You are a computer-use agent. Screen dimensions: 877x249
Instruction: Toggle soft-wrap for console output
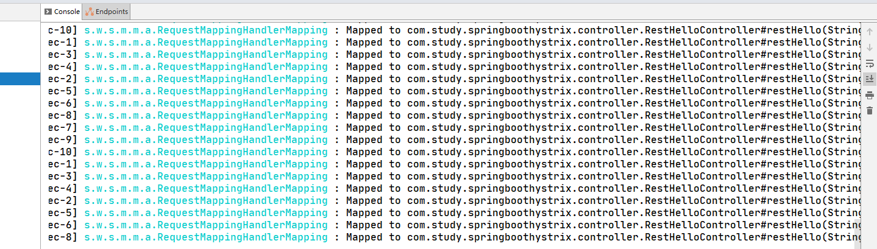pyautogui.click(x=869, y=63)
